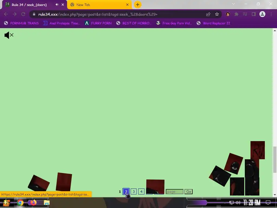This screenshot has width=277, height=208.
Task: Toggle the muted speaker icon on the page
Action: (9, 35)
